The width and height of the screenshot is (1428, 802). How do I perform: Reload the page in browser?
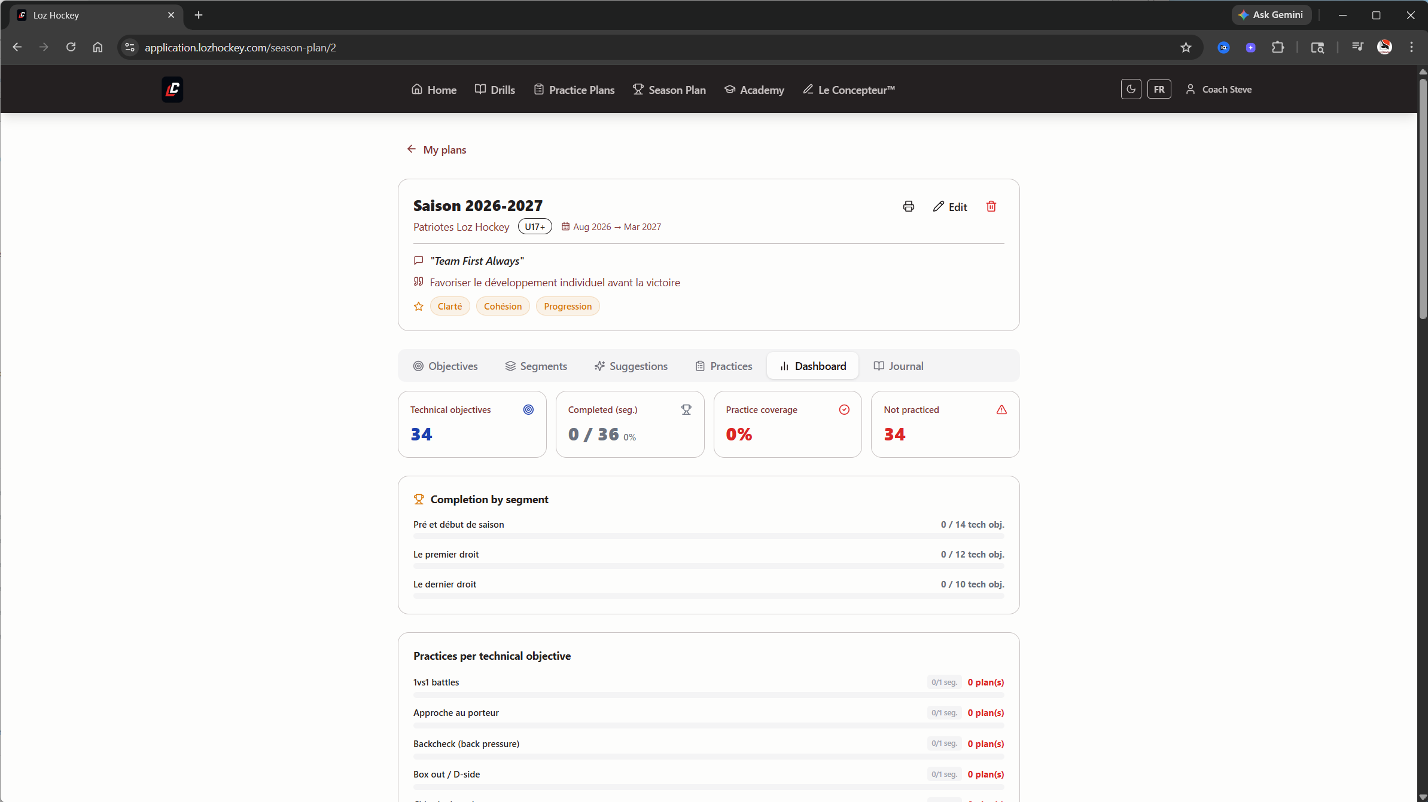[x=71, y=47]
